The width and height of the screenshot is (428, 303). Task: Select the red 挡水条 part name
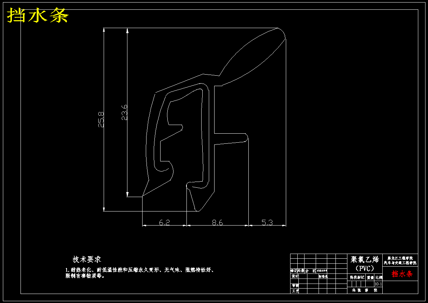(402, 273)
